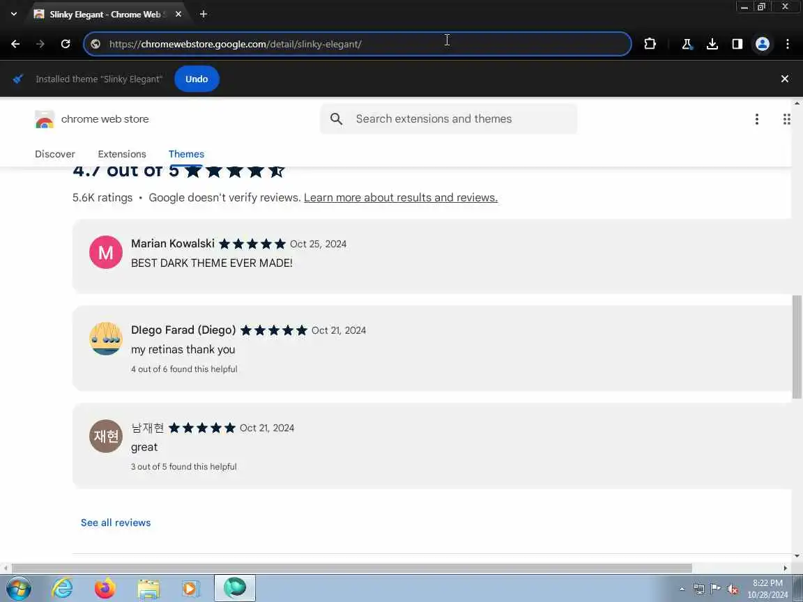Image resolution: width=803 pixels, height=602 pixels.
Task: Open a new tab
Action: (x=204, y=14)
